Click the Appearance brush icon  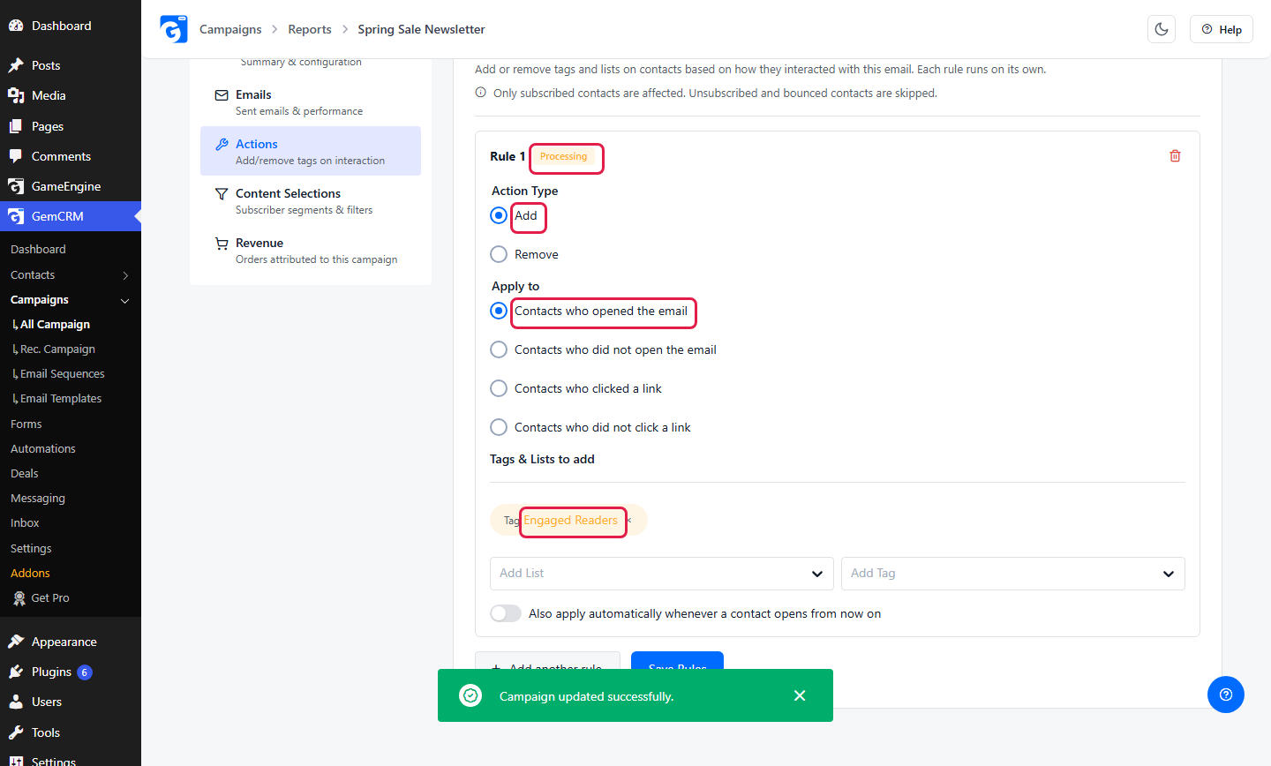point(16,642)
